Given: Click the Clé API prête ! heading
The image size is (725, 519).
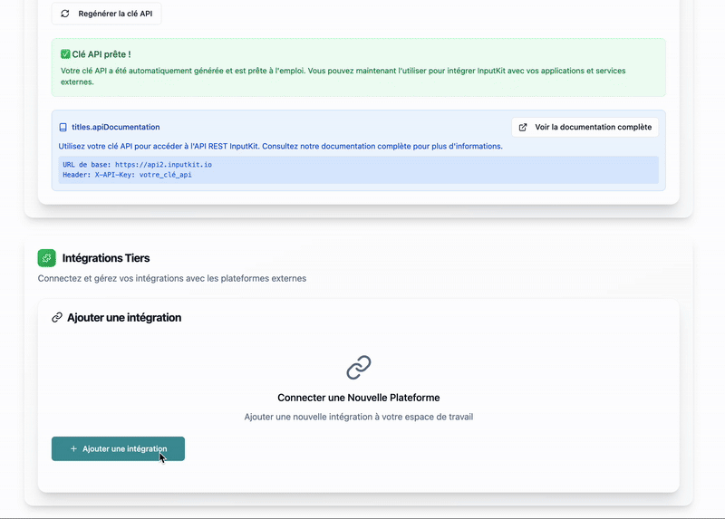Looking at the screenshot, I should click(x=101, y=54).
